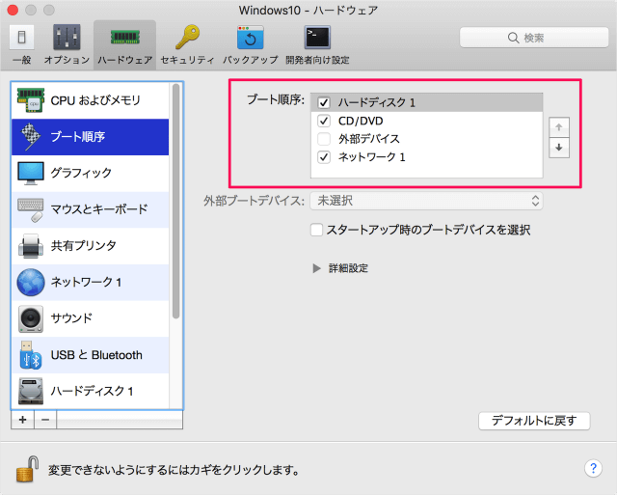The height and width of the screenshot is (495, 617).
Task: Switch to the ハードウェア tab
Action: click(124, 43)
